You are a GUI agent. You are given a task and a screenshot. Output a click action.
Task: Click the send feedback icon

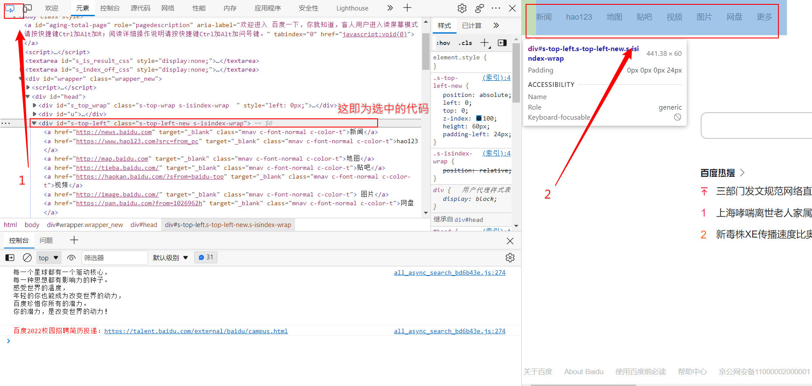click(x=479, y=8)
